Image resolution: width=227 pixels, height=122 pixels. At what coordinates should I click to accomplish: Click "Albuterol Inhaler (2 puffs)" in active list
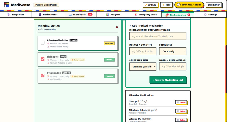coord(143,110)
